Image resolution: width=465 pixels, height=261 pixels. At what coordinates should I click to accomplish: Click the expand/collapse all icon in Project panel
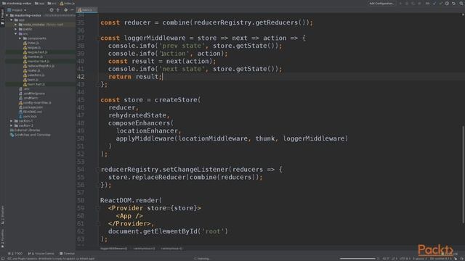(58, 9)
